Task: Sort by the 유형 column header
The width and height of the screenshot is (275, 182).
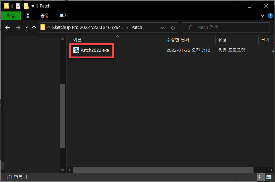Action: pos(222,40)
